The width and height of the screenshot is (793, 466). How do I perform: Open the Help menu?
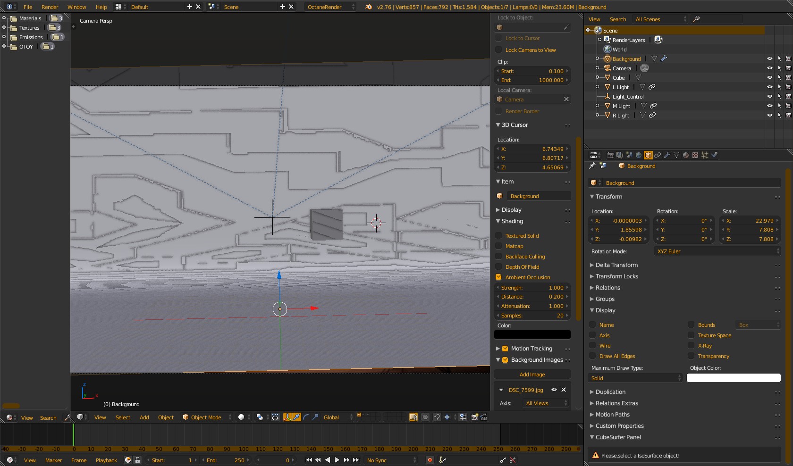tap(101, 7)
